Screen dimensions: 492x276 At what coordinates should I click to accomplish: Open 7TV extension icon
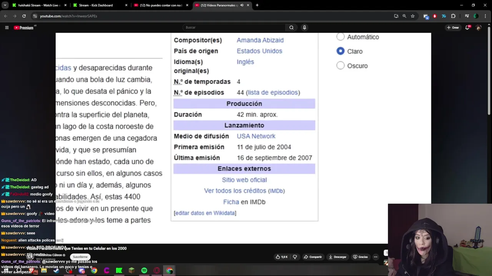click(444, 16)
